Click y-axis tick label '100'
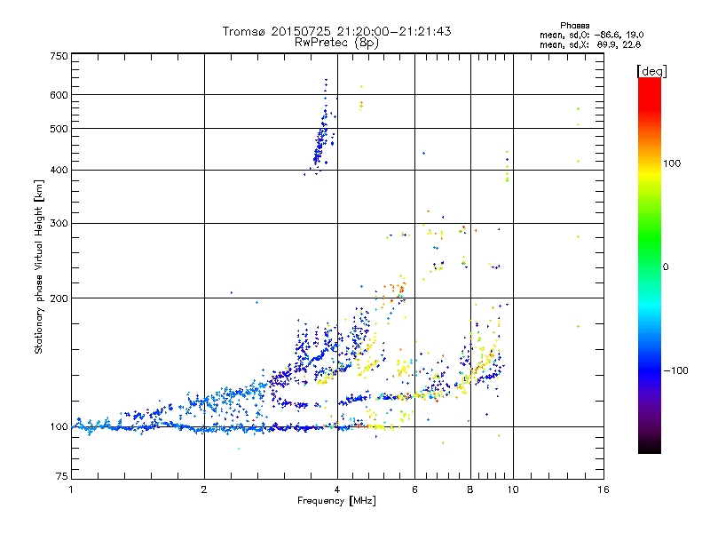 pyautogui.click(x=59, y=426)
